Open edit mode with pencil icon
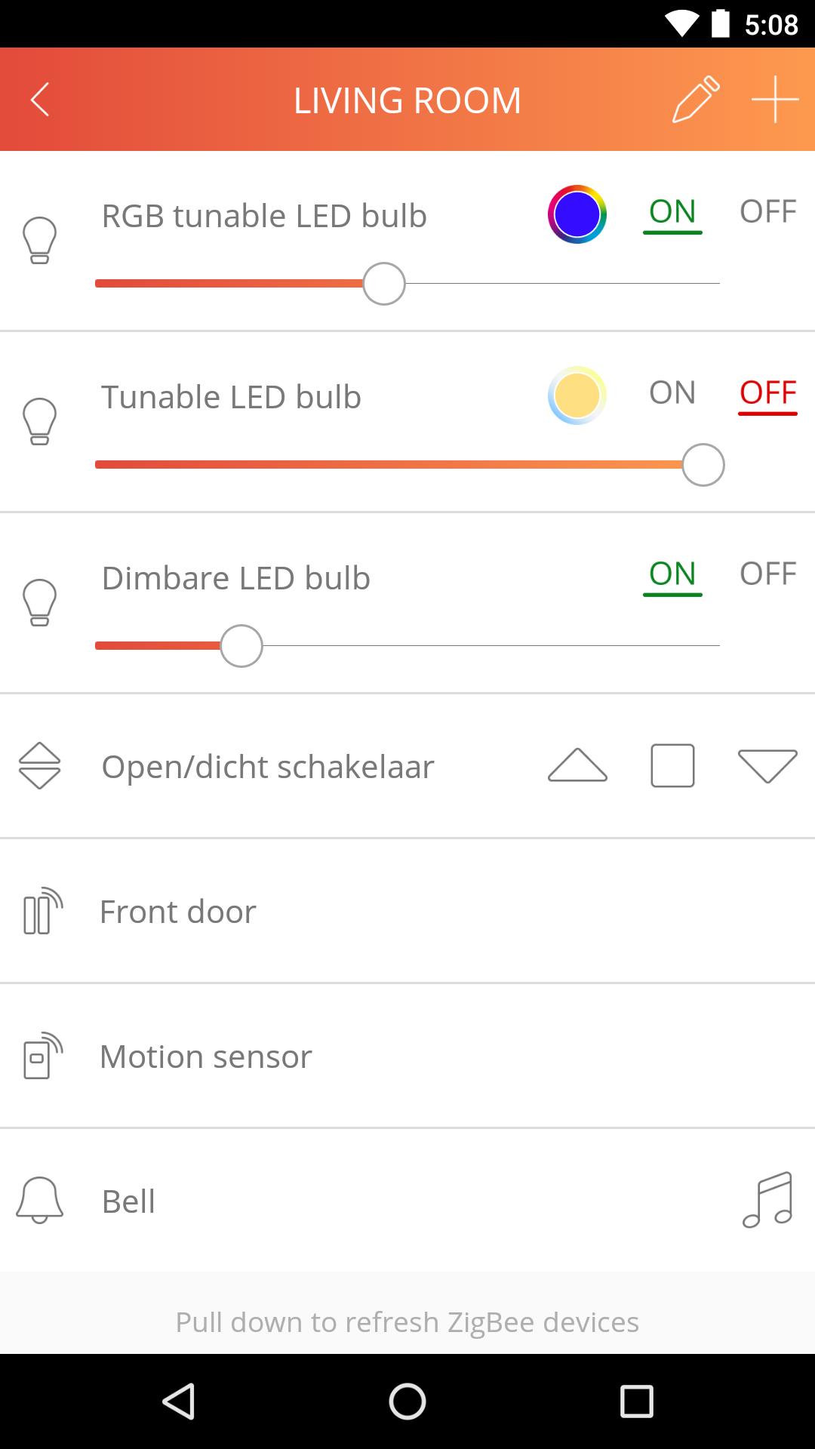This screenshot has width=815, height=1449. point(696,100)
